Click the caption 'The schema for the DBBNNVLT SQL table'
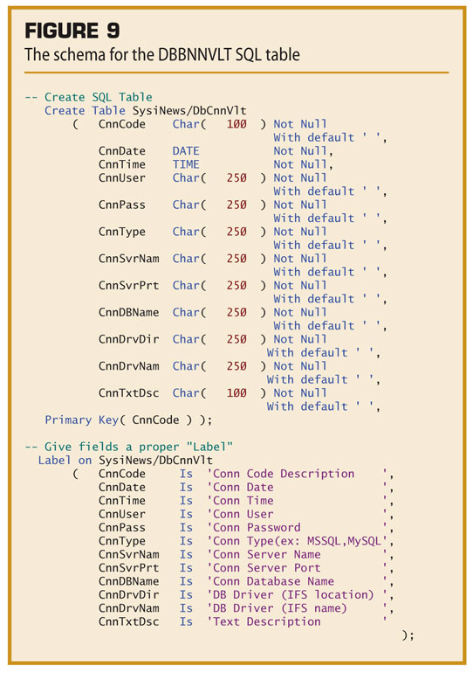473x673 pixels. (x=162, y=55)
